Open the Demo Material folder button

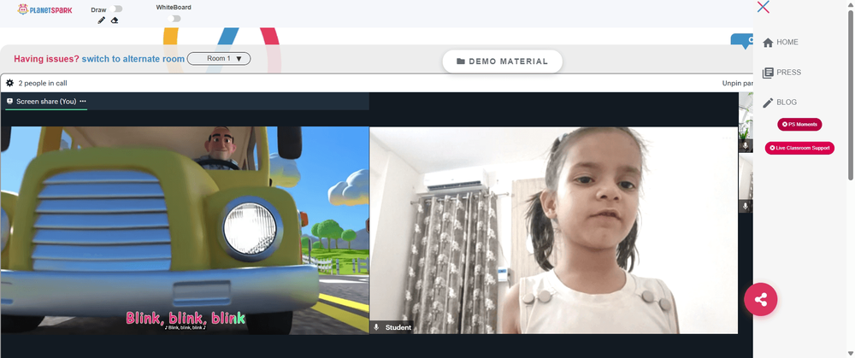(502, 62)
